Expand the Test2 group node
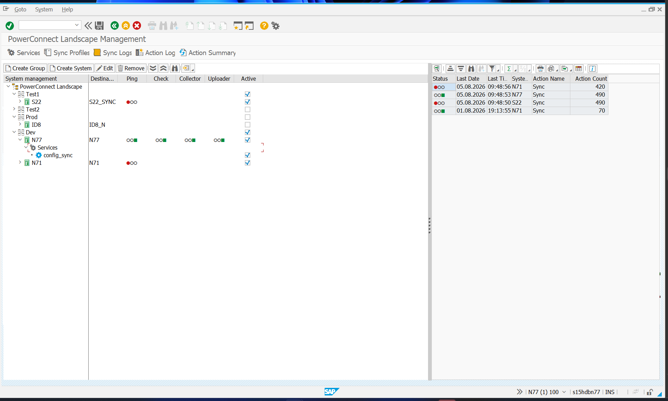Viewport: 668px width, 401px height. click(x=14, y=109)
